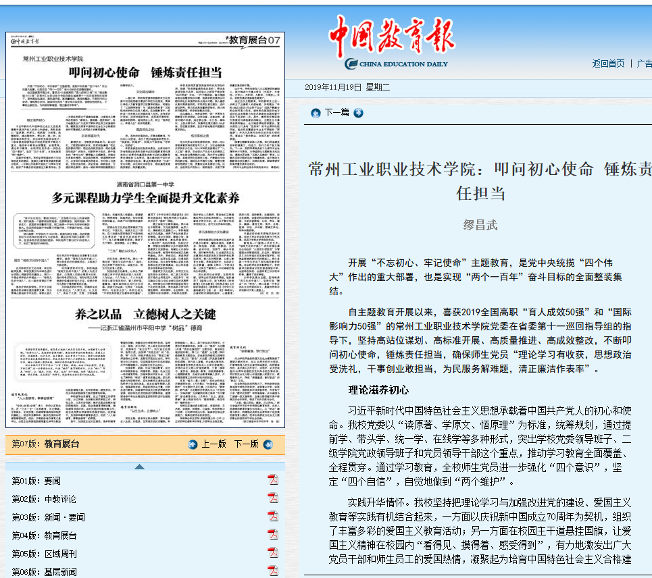Click author name 缪昌武

pos(480,226)
